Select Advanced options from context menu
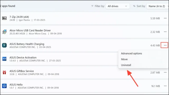Screen dimensions: 169x95 pos(132,53)
